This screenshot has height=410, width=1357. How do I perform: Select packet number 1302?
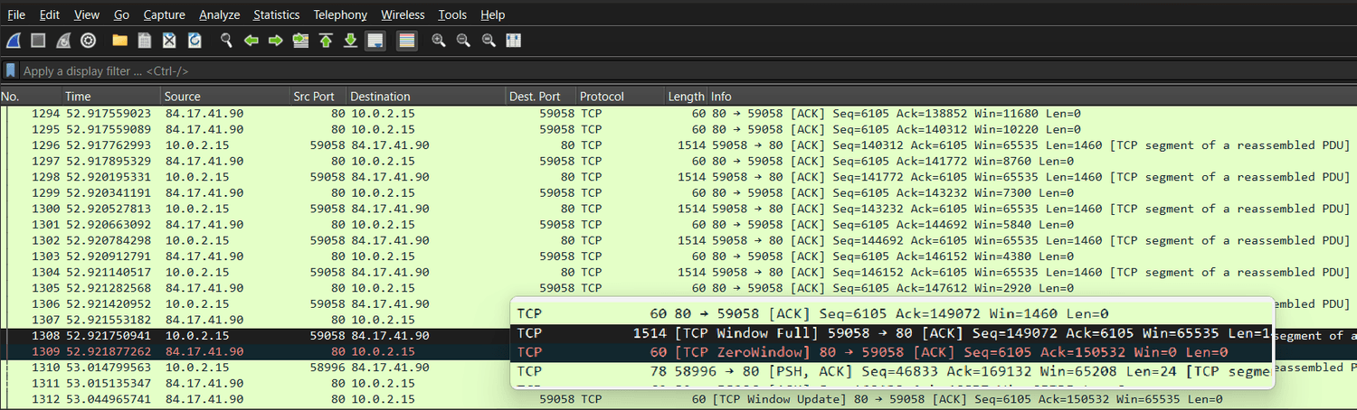click(x=678, y=240)
